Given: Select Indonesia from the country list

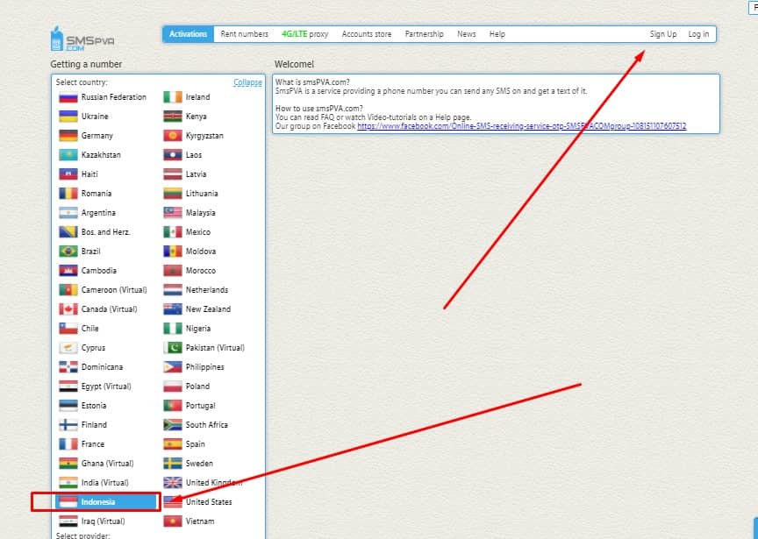Looking at the screenshot, I should (x=107, y=502).
